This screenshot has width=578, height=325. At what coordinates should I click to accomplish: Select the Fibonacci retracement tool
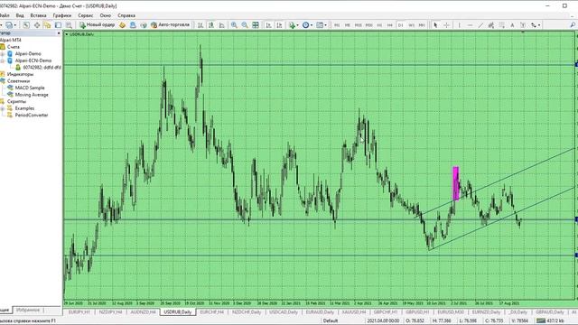tap(502, 25)
